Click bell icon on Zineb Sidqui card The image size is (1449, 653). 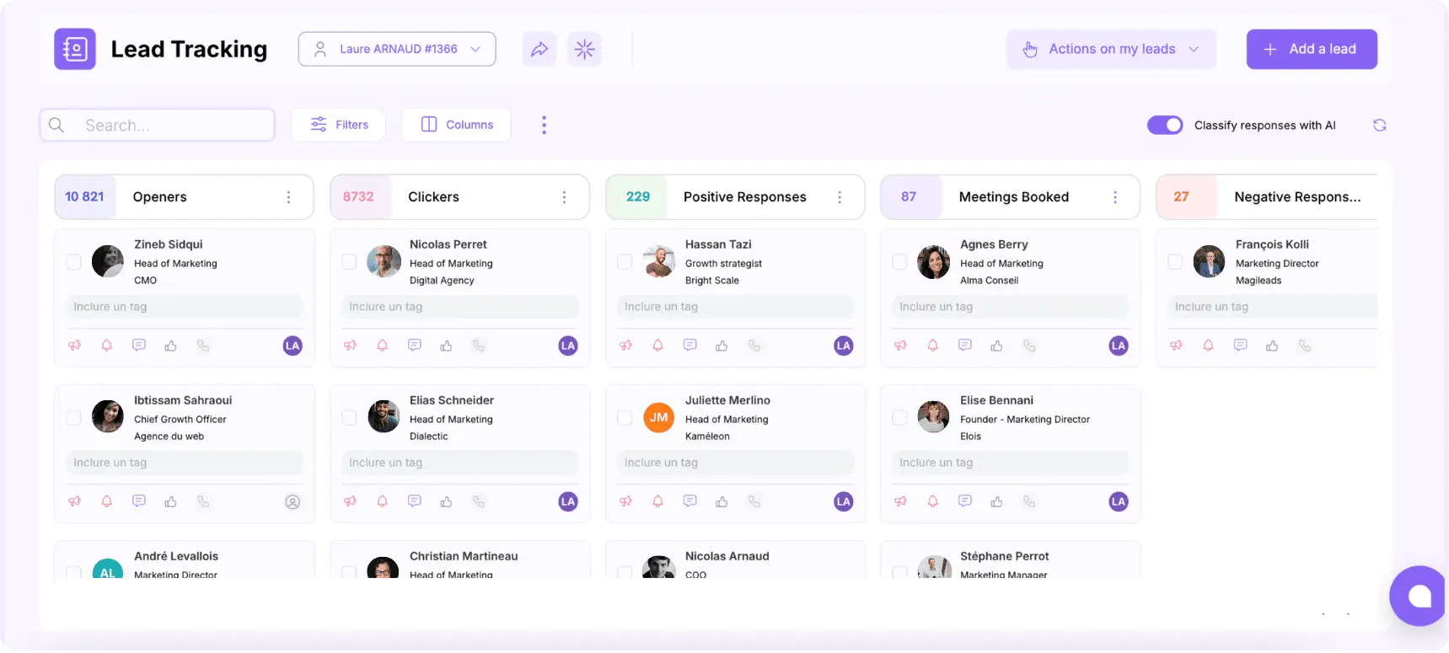point(107,345)
